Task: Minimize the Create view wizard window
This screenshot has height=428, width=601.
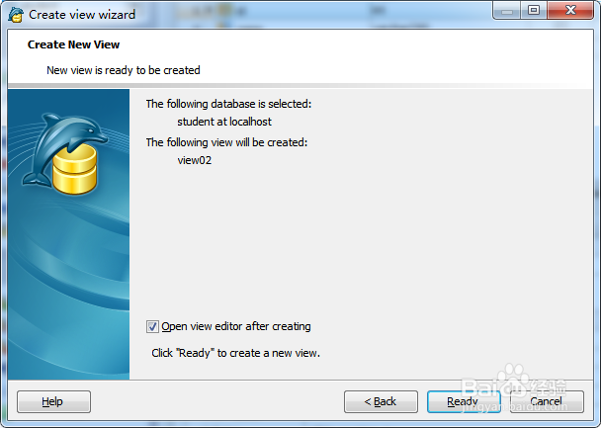Action: pos(507,11)
